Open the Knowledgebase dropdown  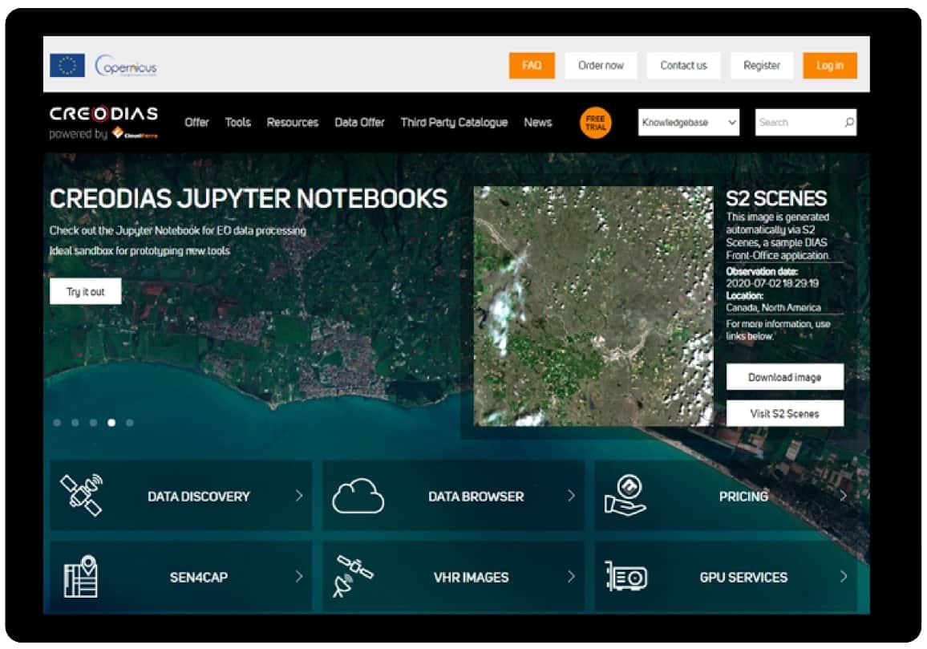coord(689,123)
